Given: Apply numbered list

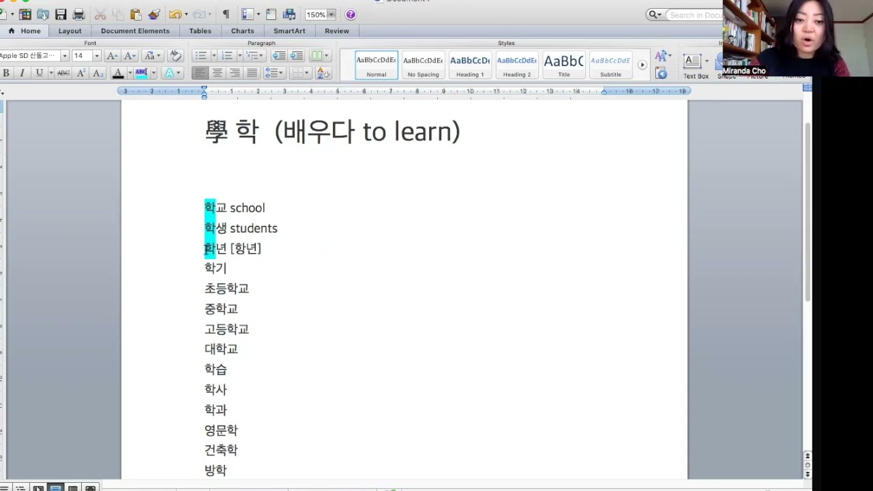Looking at the screenshot, I should (x=227, y=56).
